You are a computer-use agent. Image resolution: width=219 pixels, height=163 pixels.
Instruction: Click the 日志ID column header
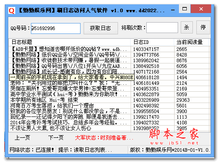(152, 42)
